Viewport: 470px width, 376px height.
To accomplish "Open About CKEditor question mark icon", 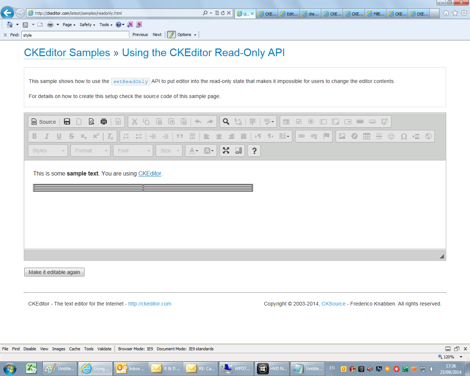I will pyautogui.click(x=254, y=151).
